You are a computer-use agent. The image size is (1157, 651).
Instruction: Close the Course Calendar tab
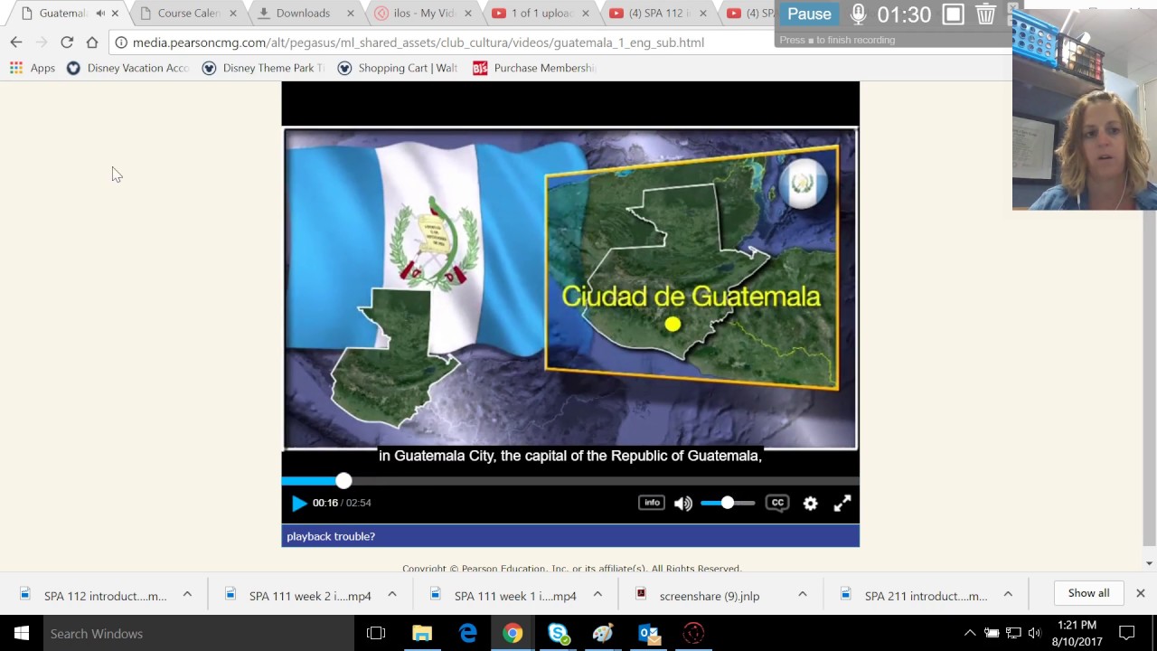point(232,14)
